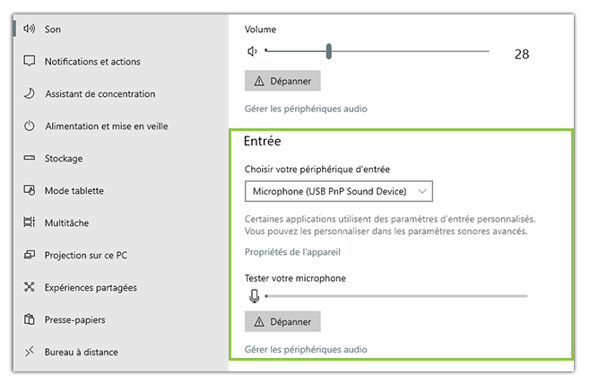Viewport: 590px width, 384px height.
Task: Click the Presse-papiers clipboard icon
Action: [x=30, y=319]
